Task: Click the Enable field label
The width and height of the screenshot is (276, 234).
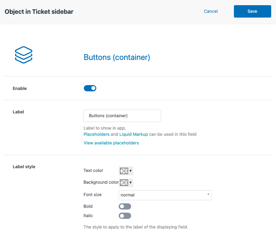Action: coord(20,89)
